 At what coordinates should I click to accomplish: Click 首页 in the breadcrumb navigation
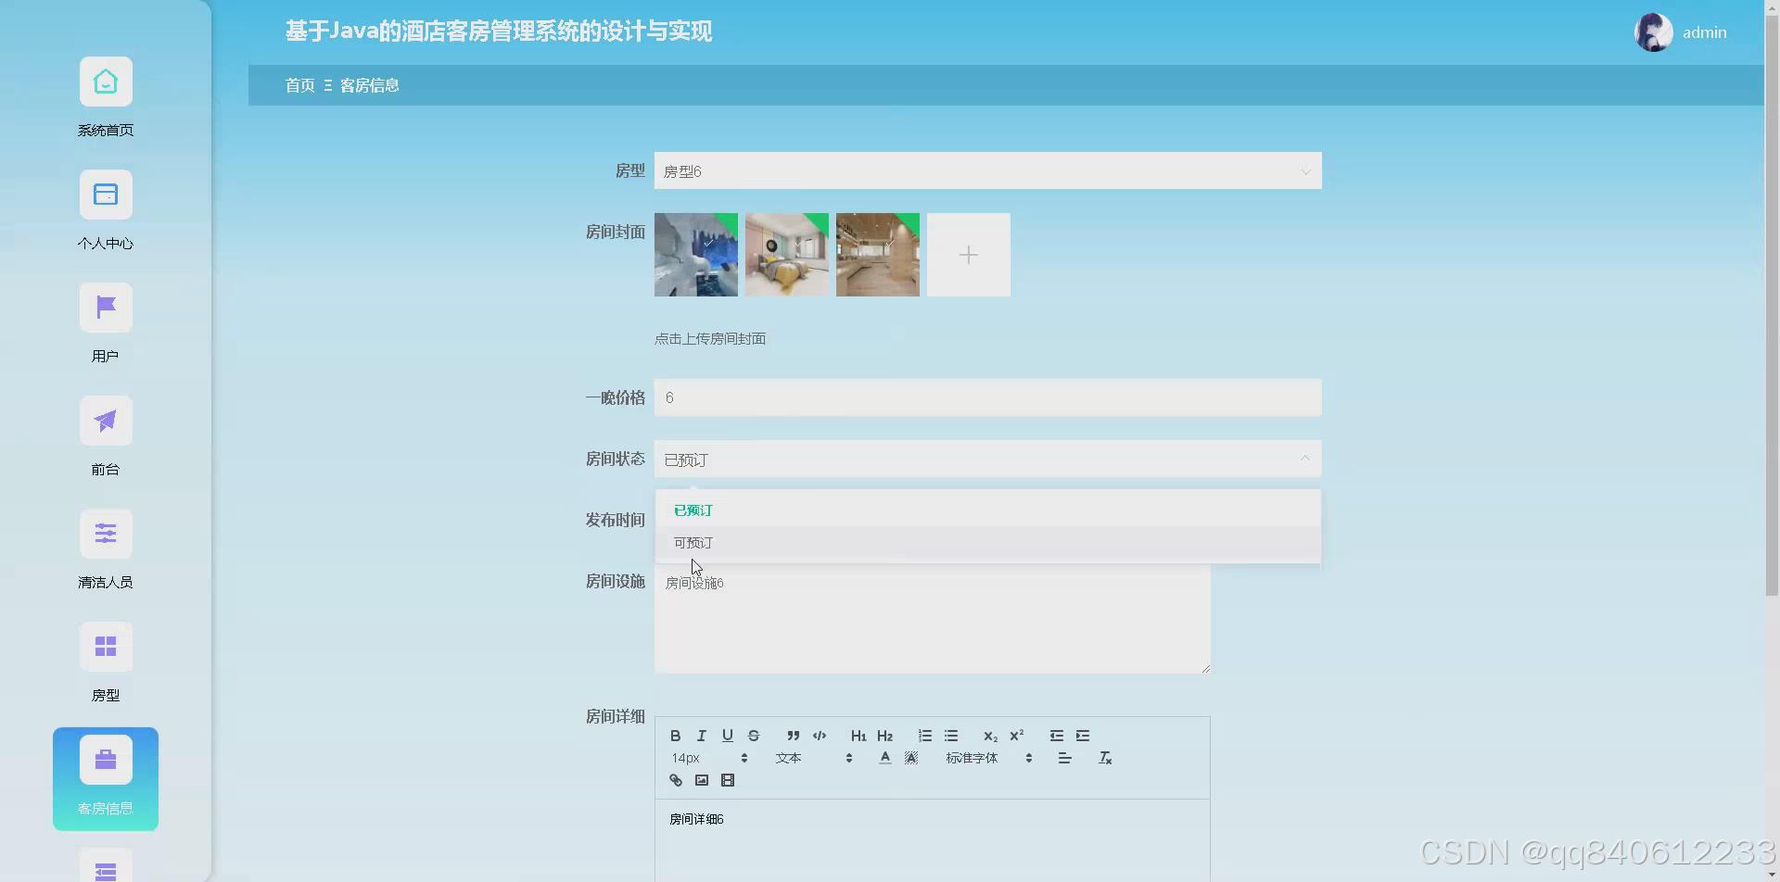[x=299, y=84]
